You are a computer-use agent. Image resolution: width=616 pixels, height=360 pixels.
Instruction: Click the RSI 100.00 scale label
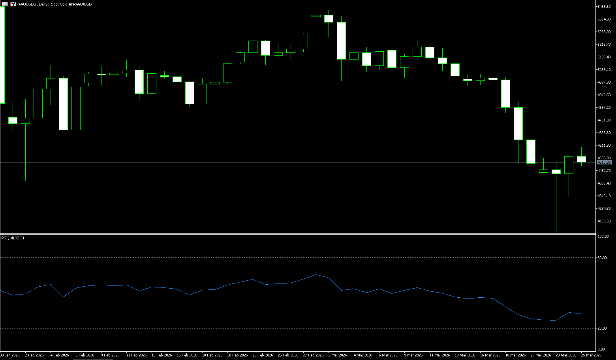tap(603, 237)
